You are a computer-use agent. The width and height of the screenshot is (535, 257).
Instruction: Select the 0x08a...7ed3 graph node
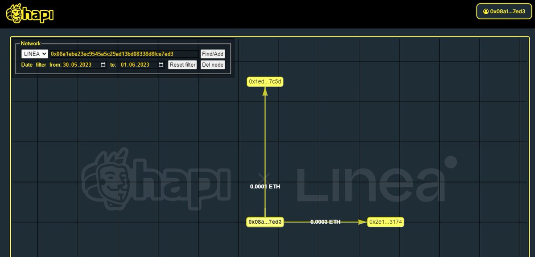tap(265, 222)
